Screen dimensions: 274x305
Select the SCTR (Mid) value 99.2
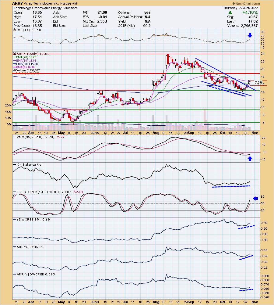[x=147, y=26]
